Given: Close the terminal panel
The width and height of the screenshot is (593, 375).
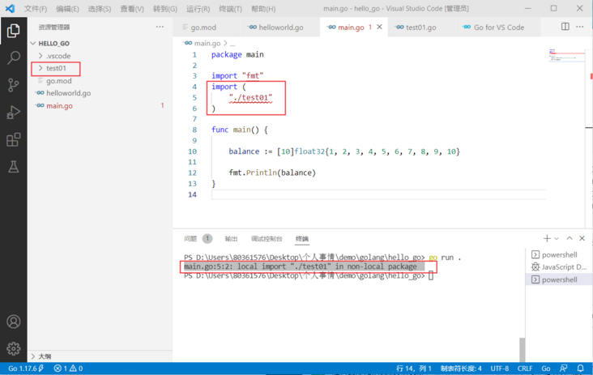Looking at the screenshot, I should [x=582, y=238].
